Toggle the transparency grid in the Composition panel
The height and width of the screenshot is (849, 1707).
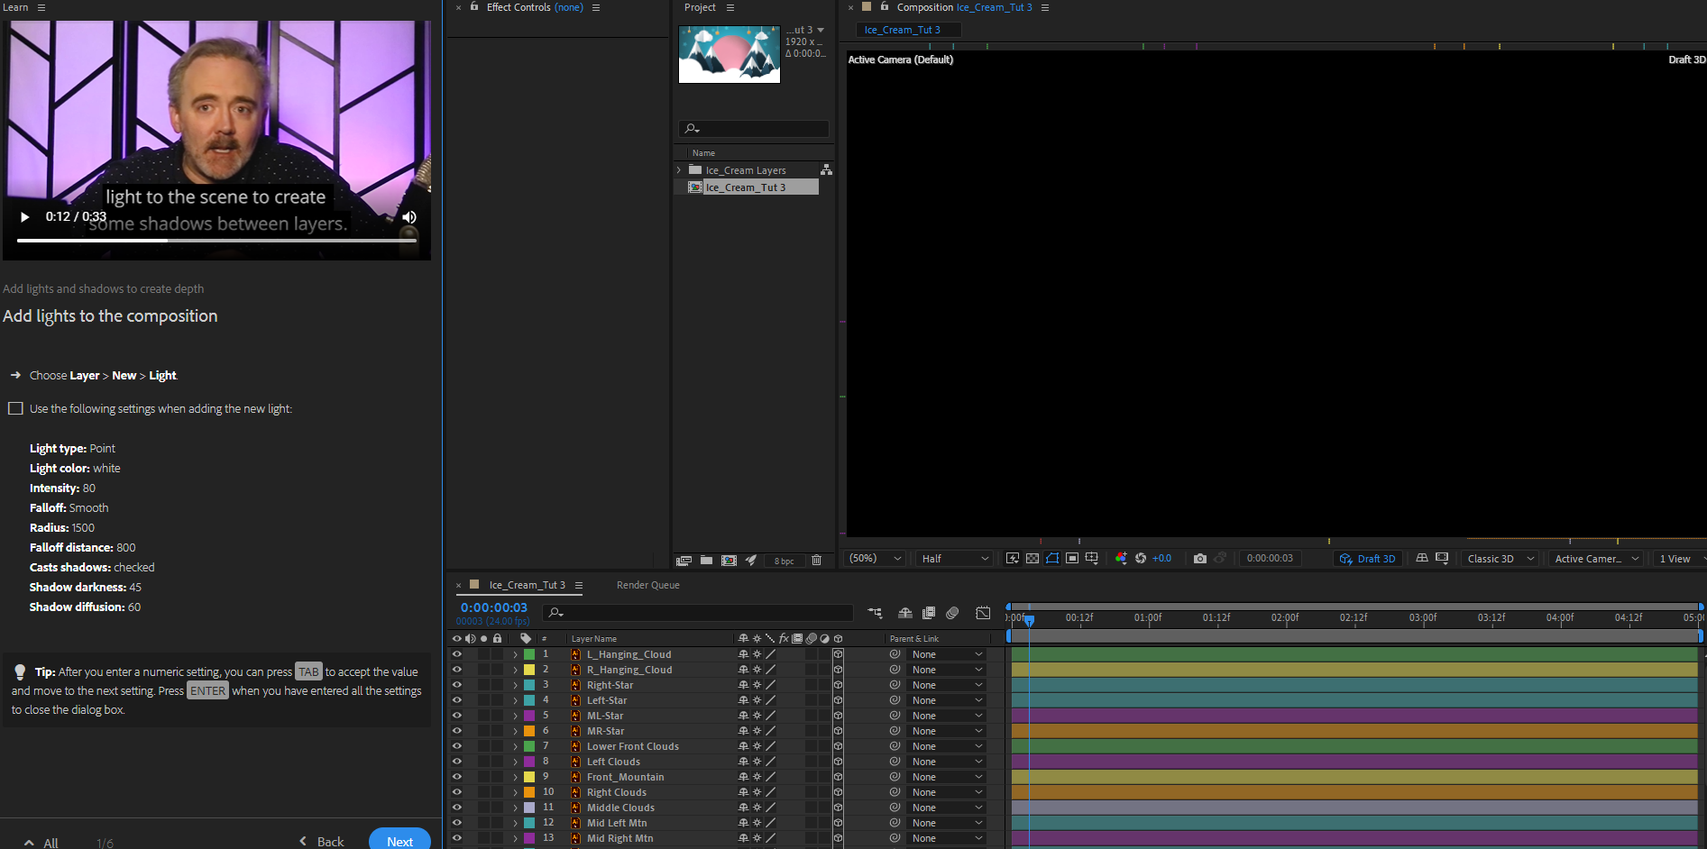[x=1032, y=558]
